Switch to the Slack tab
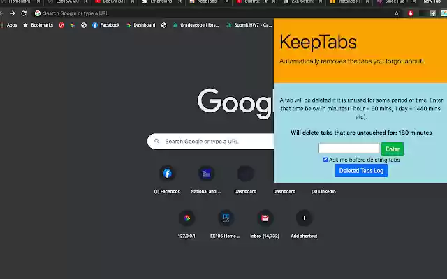Screen dimensions: 447x279 395,1
